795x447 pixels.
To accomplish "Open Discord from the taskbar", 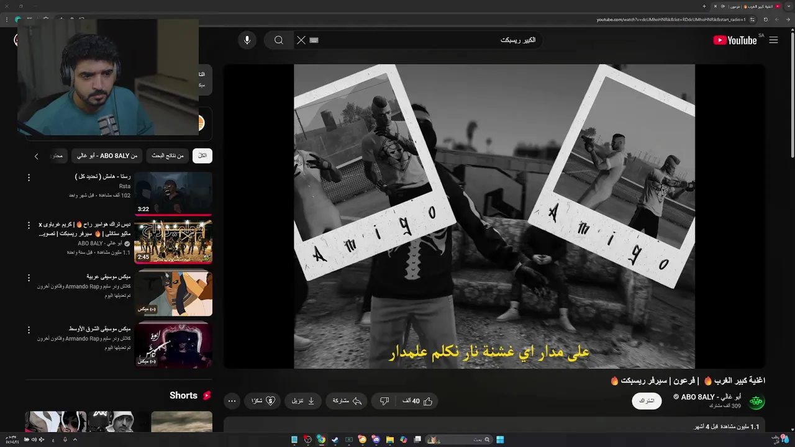I will click(x=376, y=440).
